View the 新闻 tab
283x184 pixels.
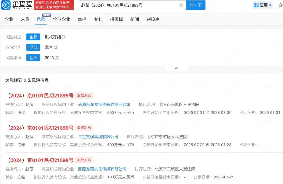click(135, 19)
